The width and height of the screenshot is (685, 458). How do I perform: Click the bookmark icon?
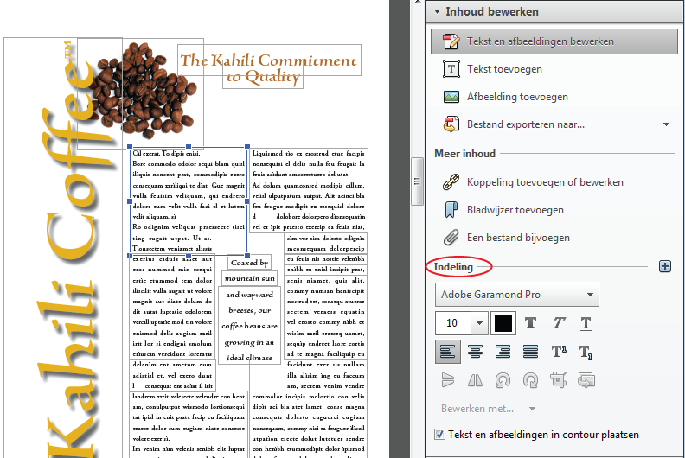(451, 210)
